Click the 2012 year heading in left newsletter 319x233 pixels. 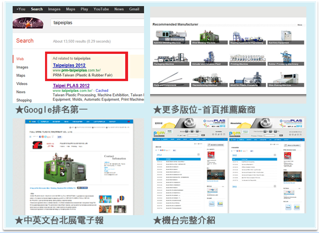click(x=159, y=155)
